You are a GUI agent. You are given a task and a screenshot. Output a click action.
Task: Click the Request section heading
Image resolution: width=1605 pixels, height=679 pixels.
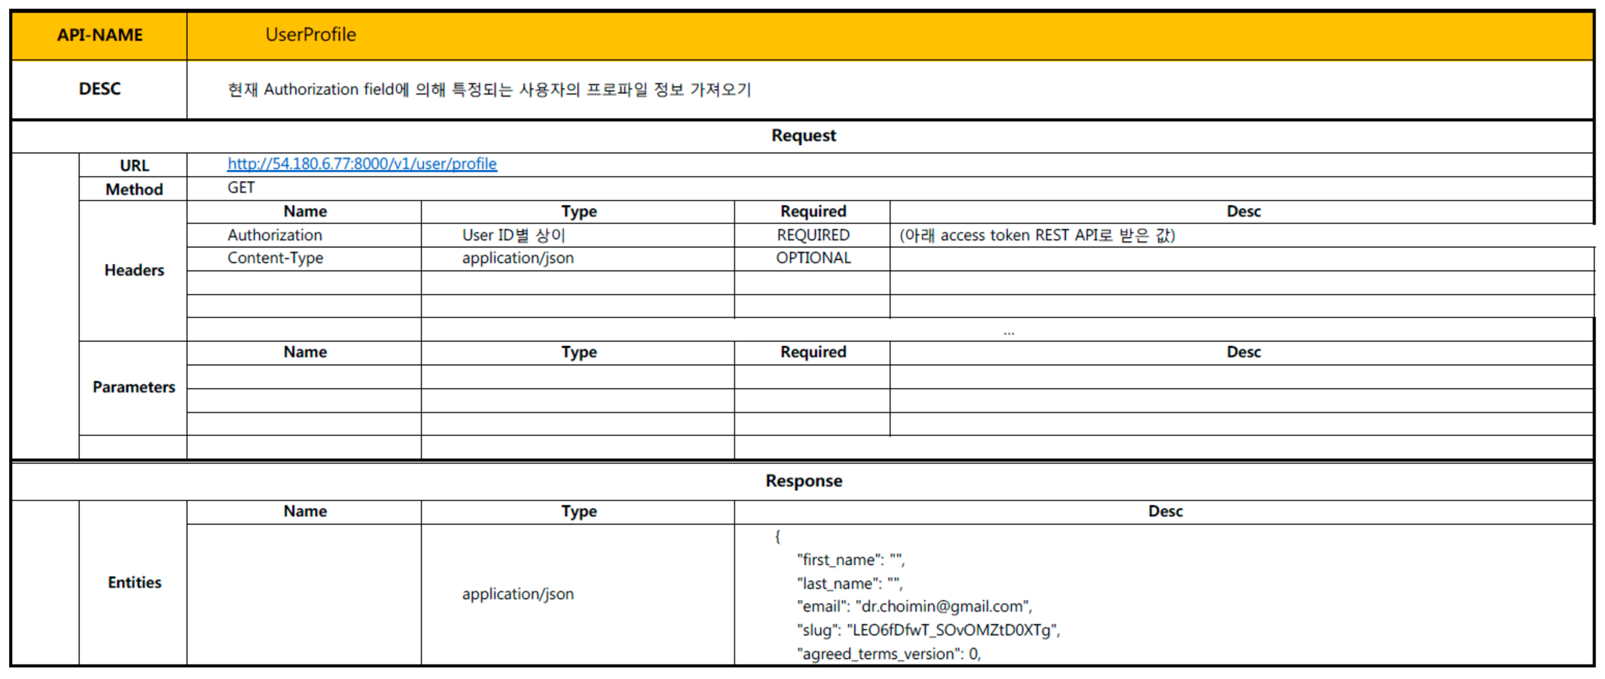(803, 136)
